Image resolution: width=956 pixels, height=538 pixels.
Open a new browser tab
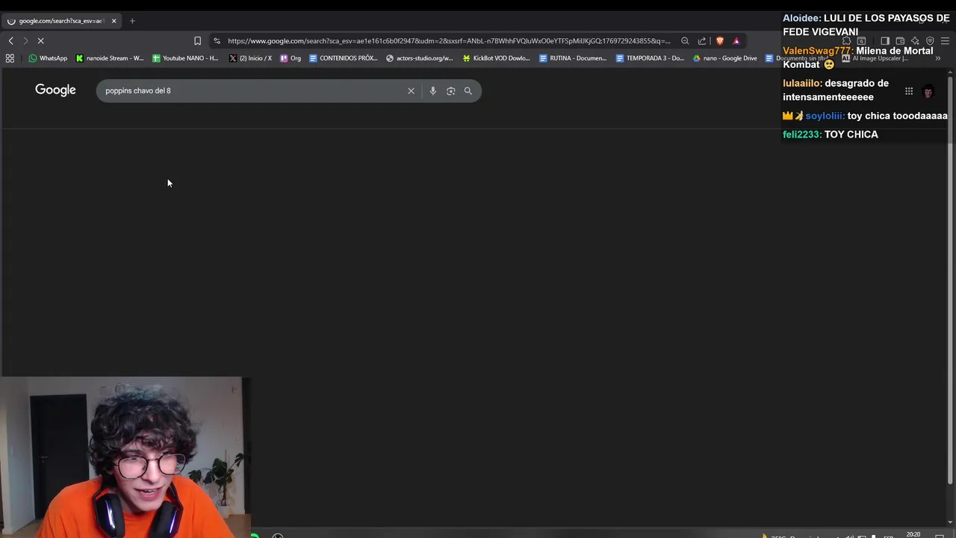(x=132, y=21)
